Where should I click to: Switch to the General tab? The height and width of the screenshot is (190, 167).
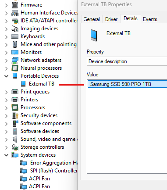92,19
